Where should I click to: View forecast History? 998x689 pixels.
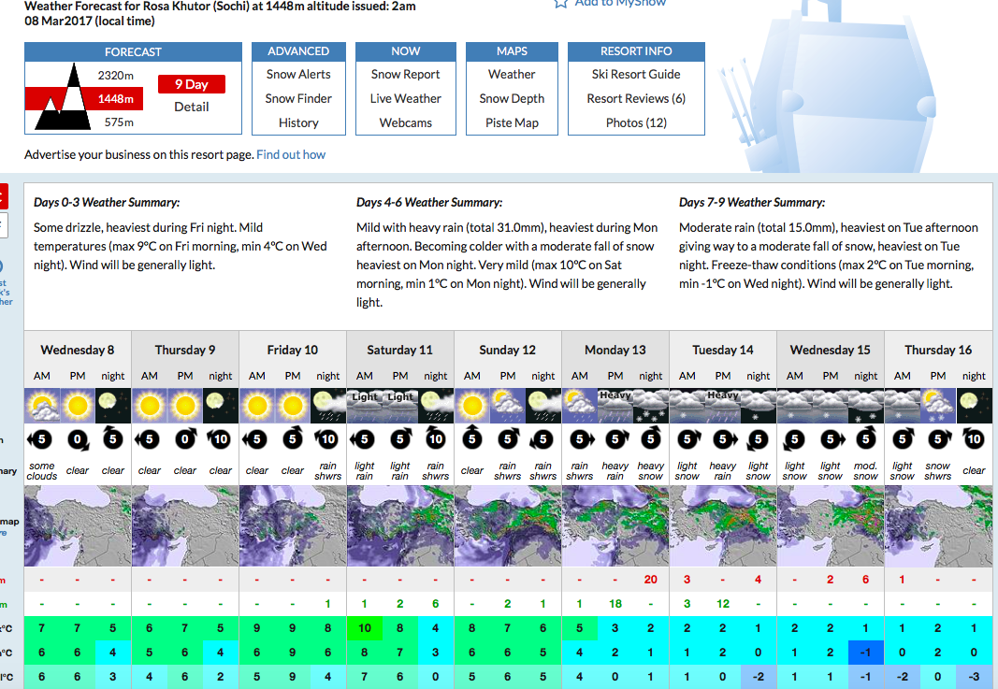pyautogui.click(x=298, y=122)
